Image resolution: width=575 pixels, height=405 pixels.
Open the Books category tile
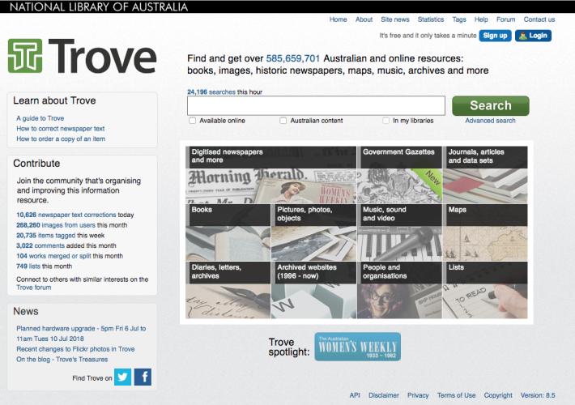coord(228,232)
